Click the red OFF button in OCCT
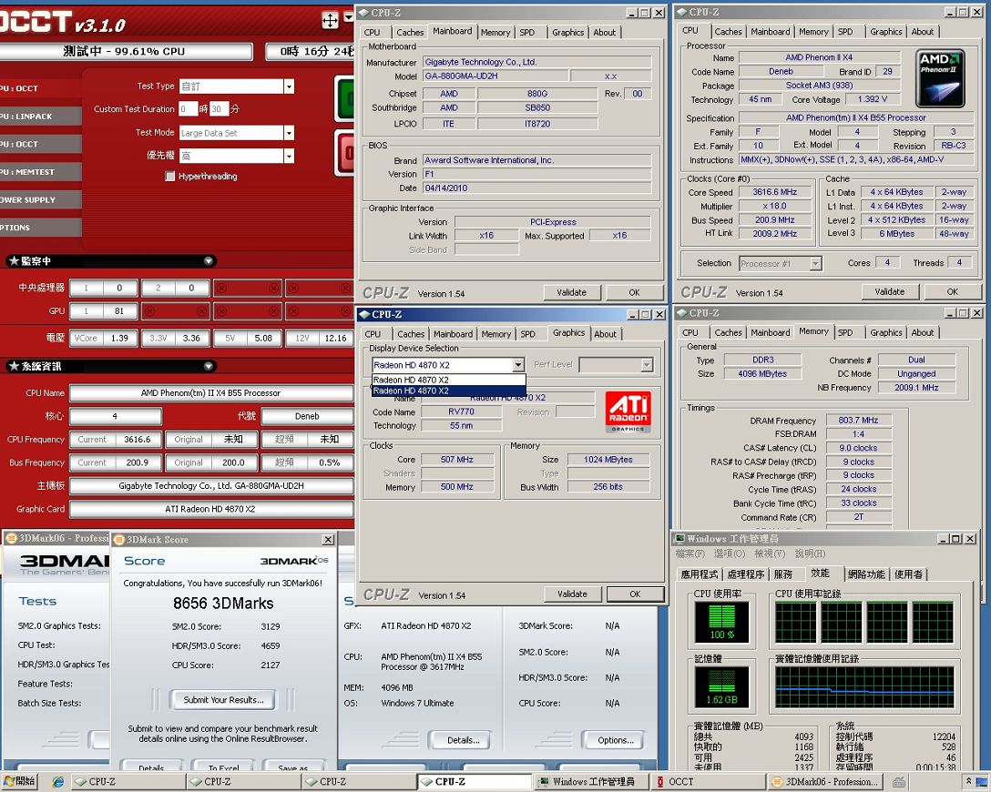The height and width of the screenshot is (792, 991). (x=345, y=154)
